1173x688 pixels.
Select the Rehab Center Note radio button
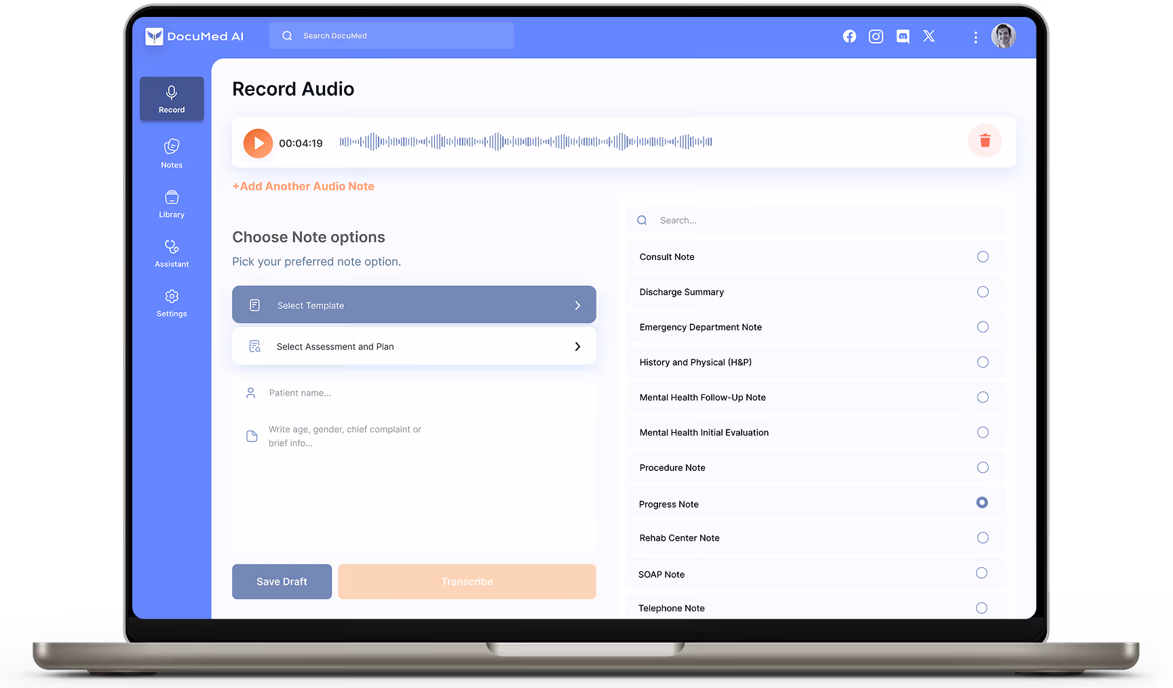click(x=983, y=538)
